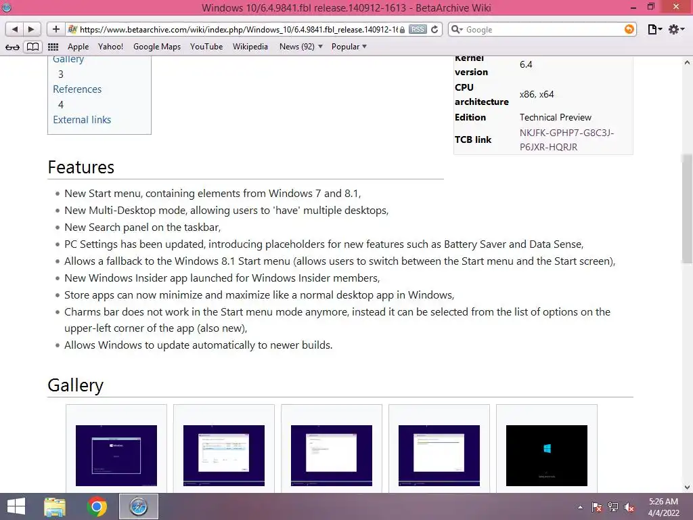Open the network tray icon

click(613, 507)
